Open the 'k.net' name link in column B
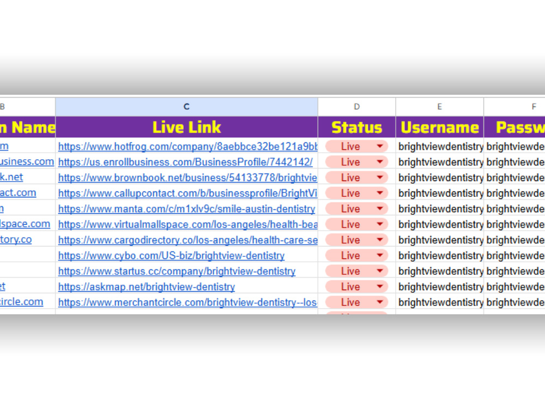The height and width of the screenshot is (409, 545). pos(11,177)
